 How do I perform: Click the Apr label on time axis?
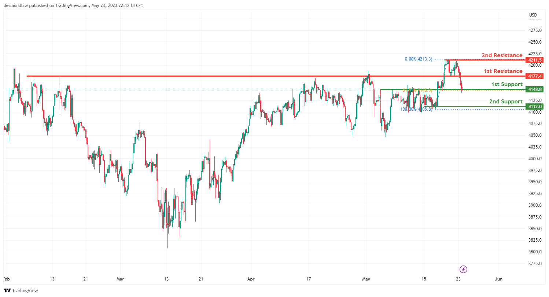coord(251,279)
